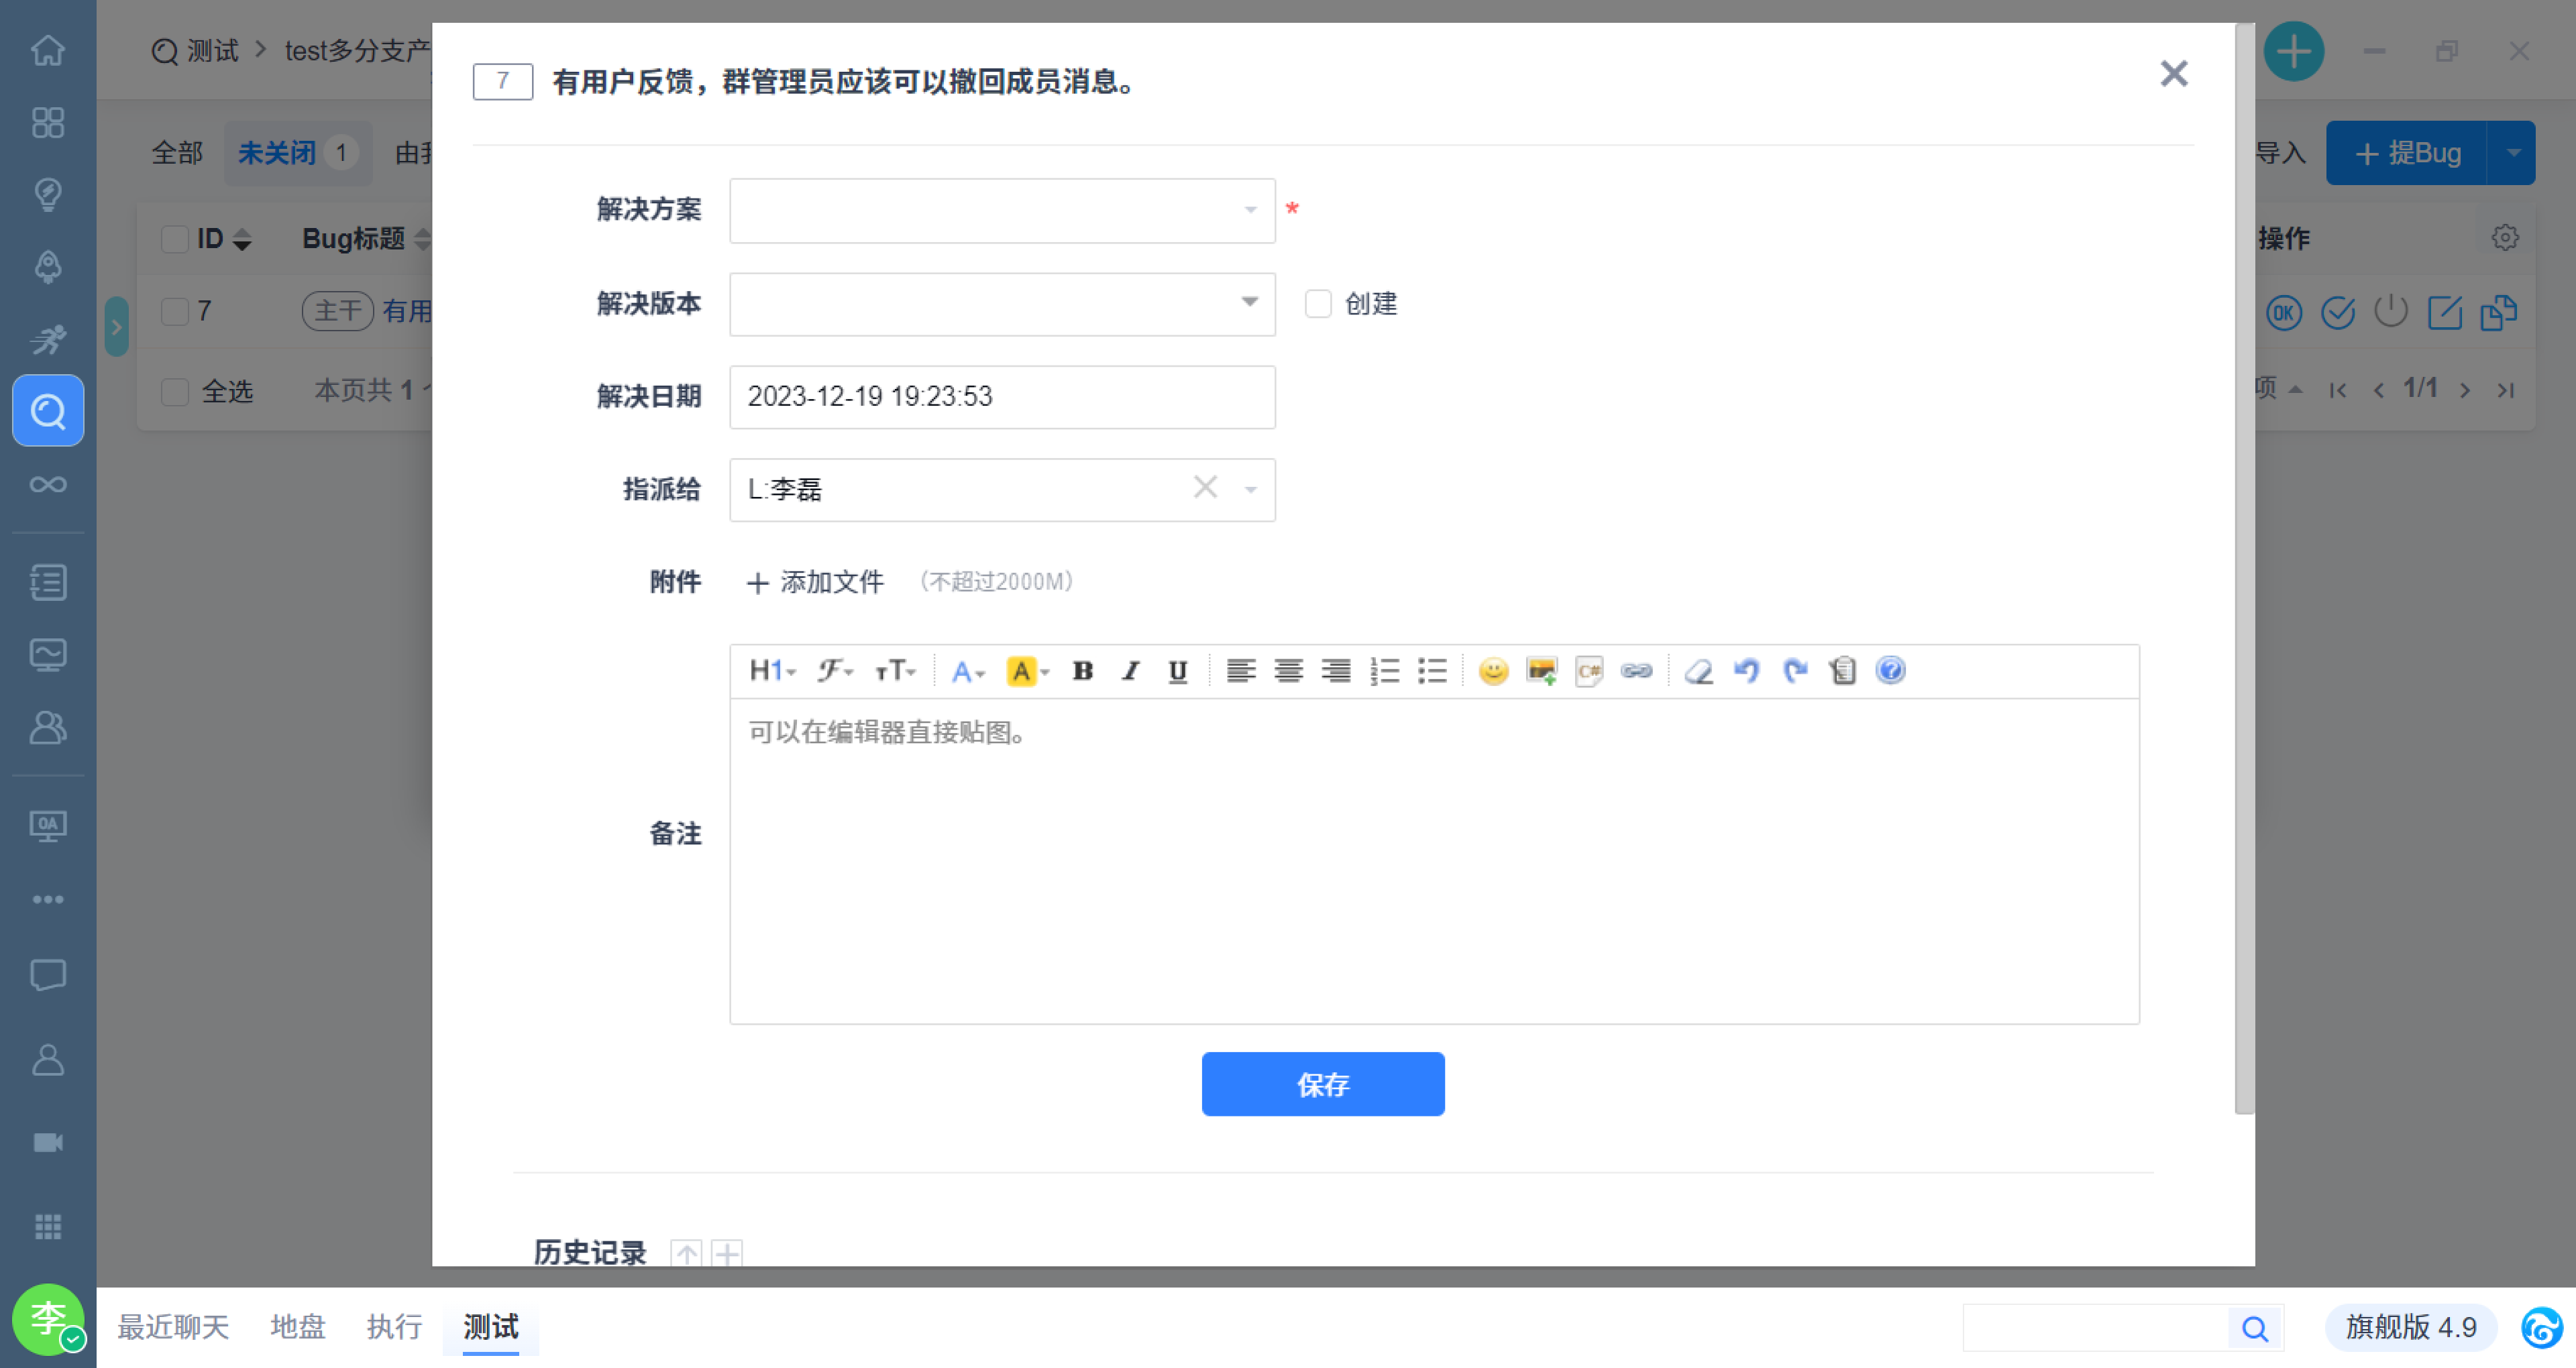Check the 创建 checkbox next to 解决版本

click(x=1318, y=304)
